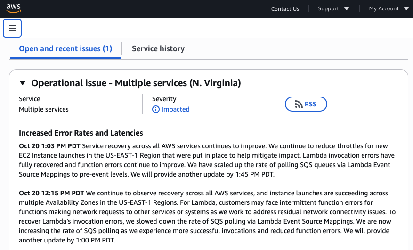Click the Increased Error Rates and Latencies heading

tap(81, 133)
